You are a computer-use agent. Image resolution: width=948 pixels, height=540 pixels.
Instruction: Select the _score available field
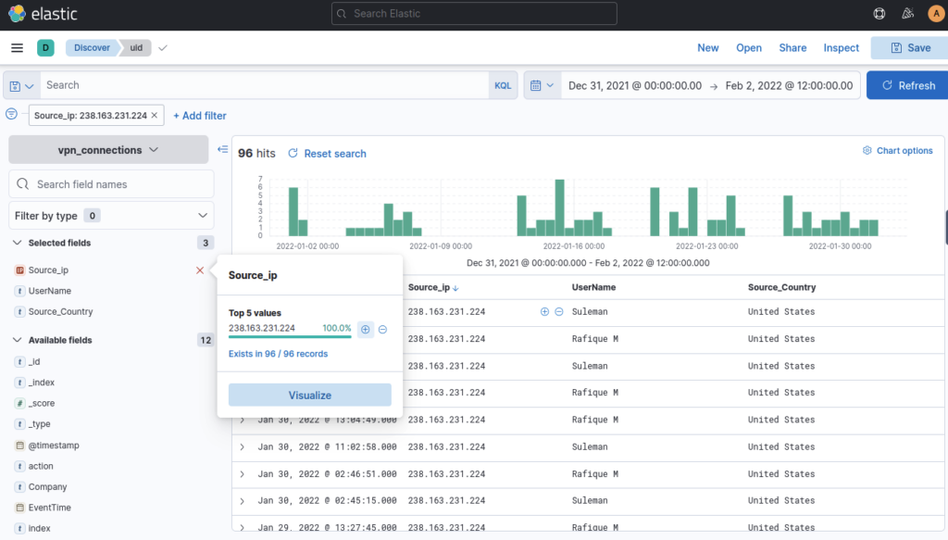[41, 403]
